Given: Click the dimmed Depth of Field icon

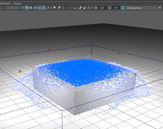Looking at the screenshot, I should tap(67, 8).
